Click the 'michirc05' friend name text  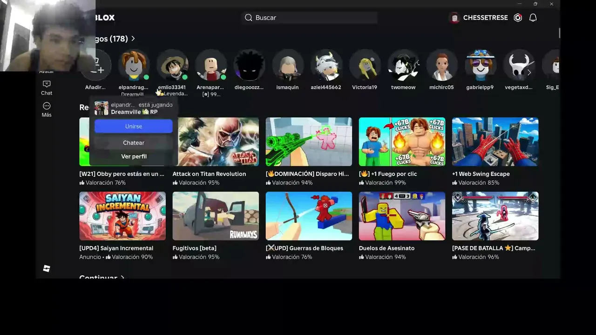click(x=441, y=87)
